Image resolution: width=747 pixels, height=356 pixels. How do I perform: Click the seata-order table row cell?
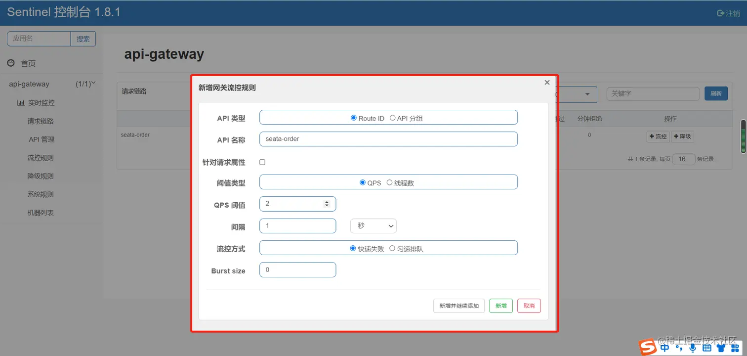pyautogui.click(x=135, y=134)
